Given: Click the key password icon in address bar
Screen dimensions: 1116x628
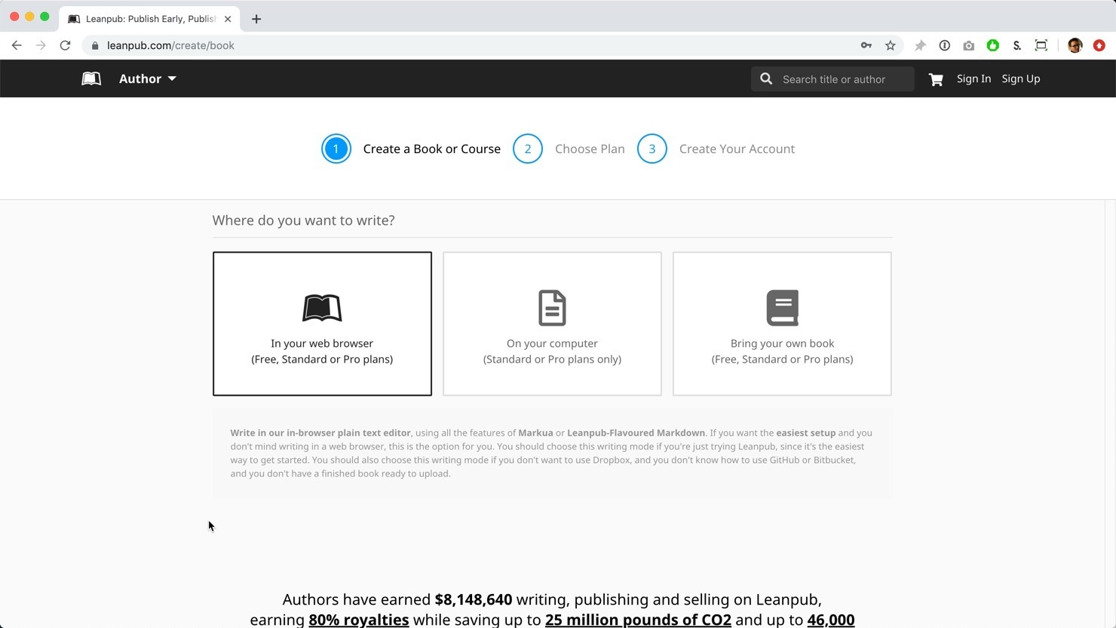Looking at the screenshot, I should (x=866, y=46).
